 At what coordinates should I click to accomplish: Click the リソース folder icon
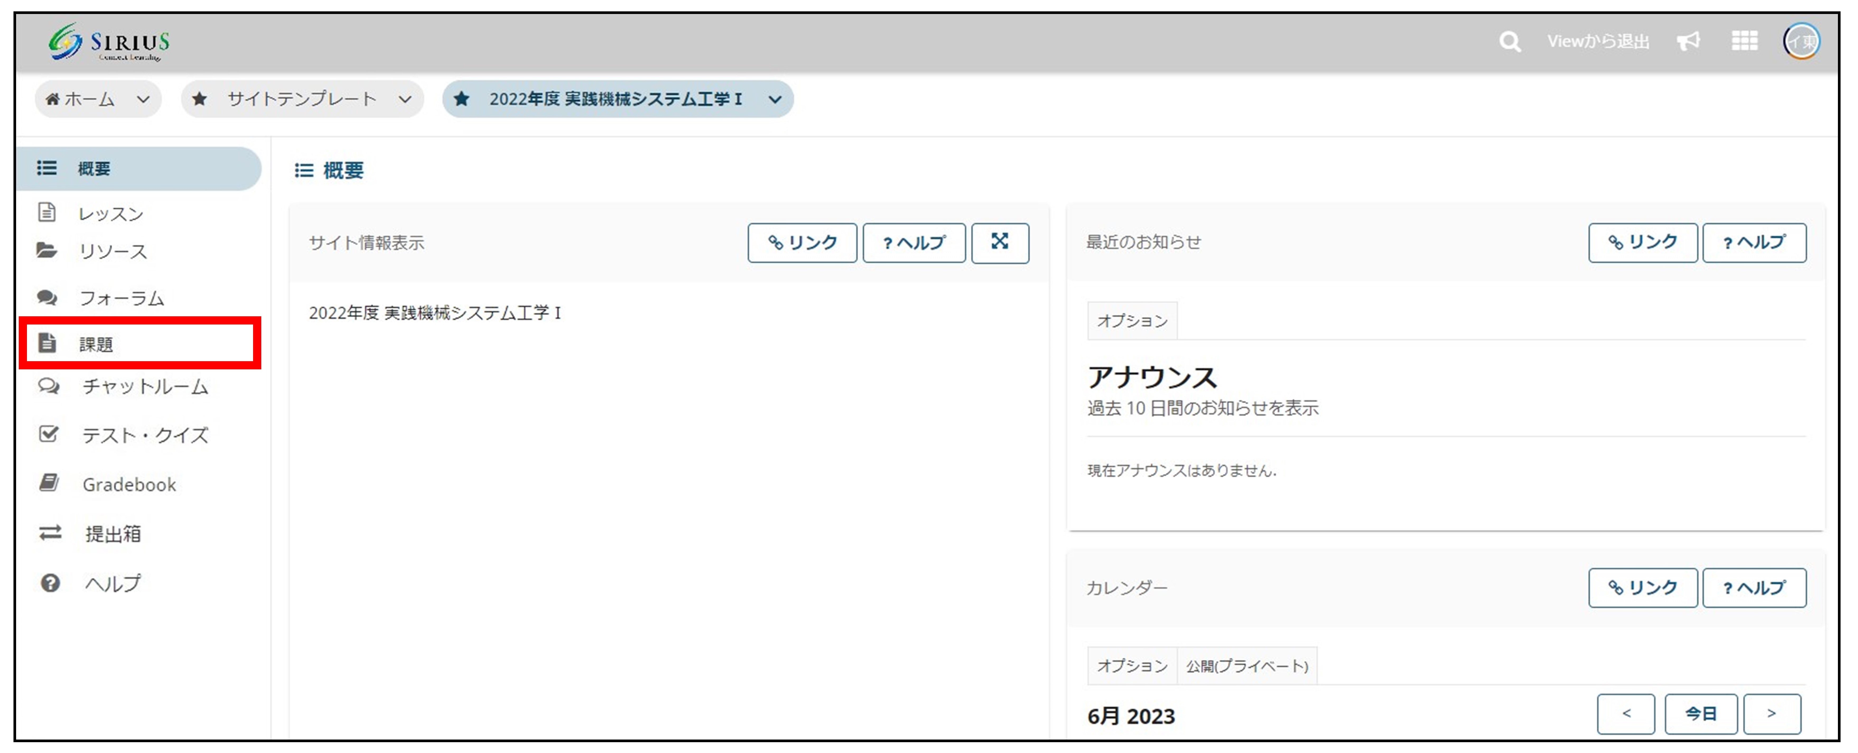point(47,250)
